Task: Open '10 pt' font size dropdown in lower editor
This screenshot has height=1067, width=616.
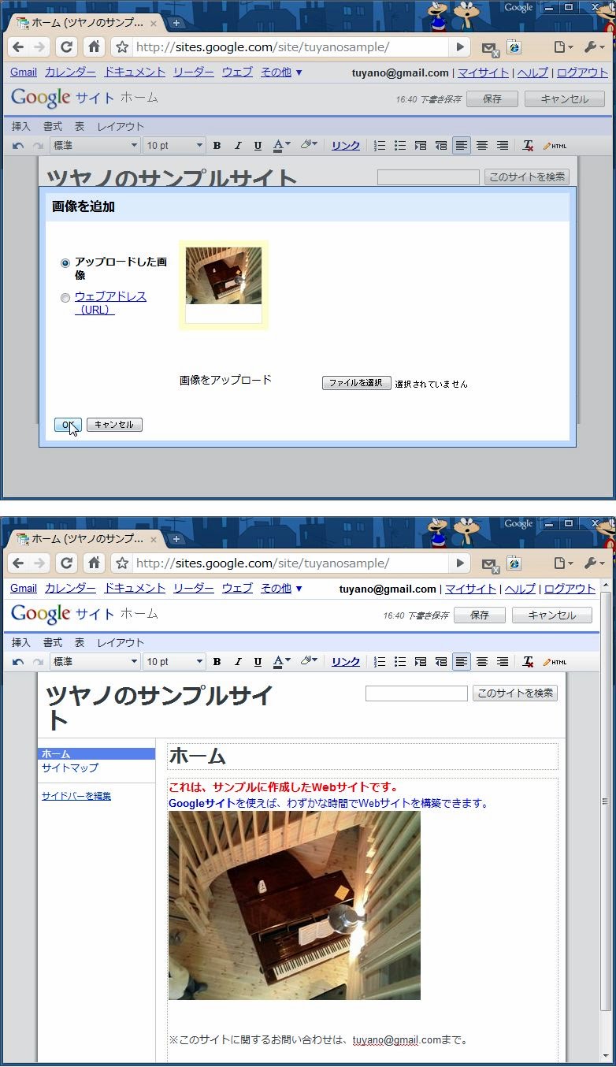Action: [x=174, y=662]
